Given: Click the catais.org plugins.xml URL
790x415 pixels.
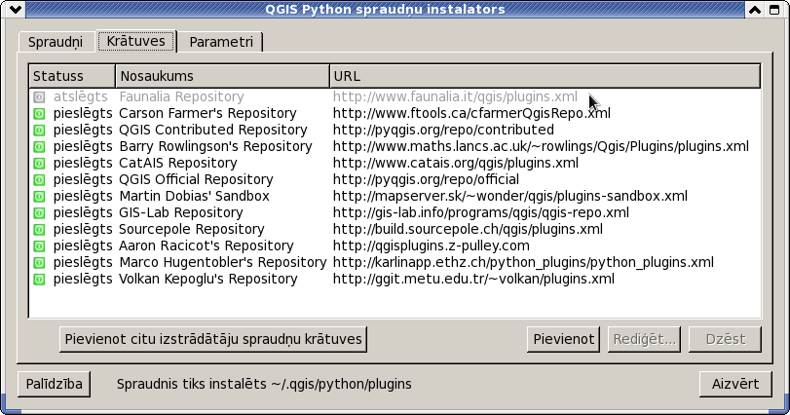Looking at the screenshot, I should click(x=456, y=163).
